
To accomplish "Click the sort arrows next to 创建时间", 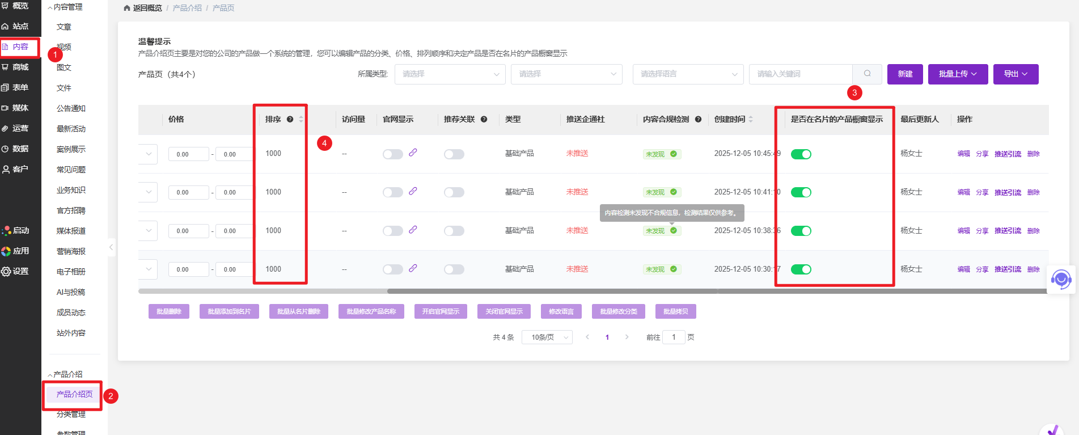I will coord(751,119).
